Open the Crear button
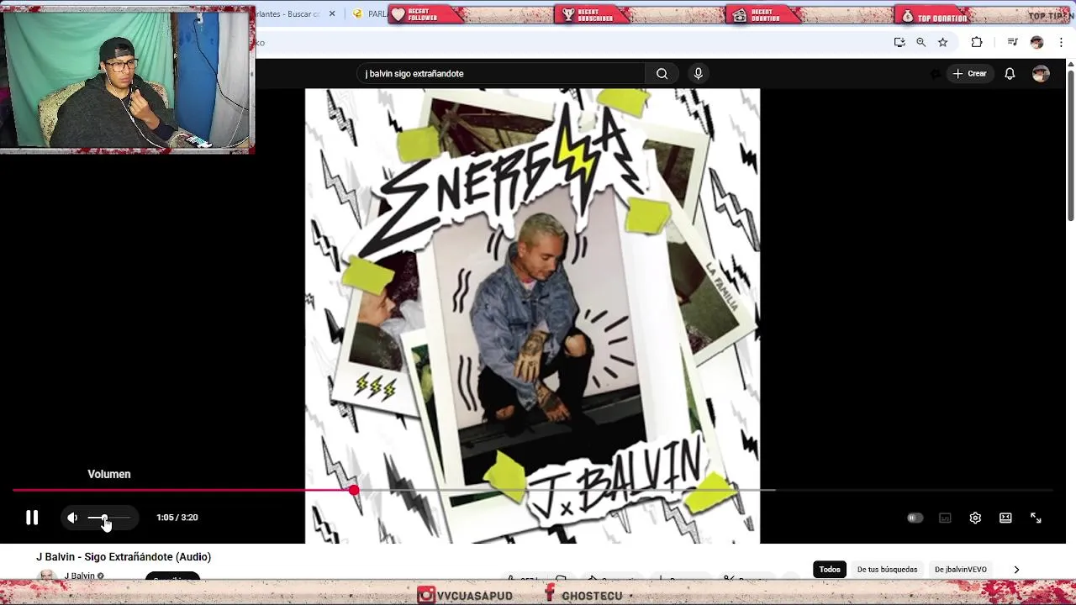The width and height of the screenshot is (1076, 605). tap(969, 74)
